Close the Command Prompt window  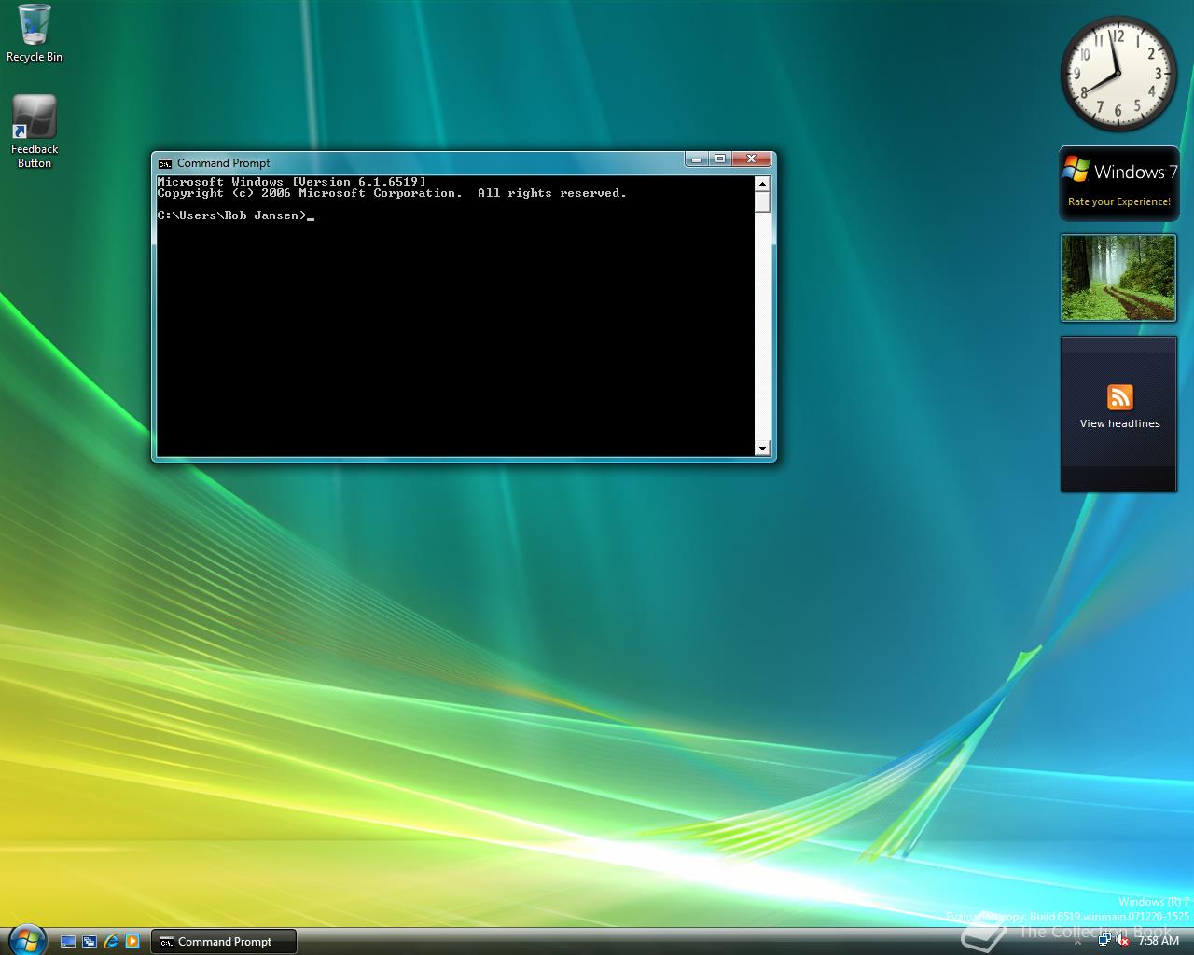[x=752, y=159]
